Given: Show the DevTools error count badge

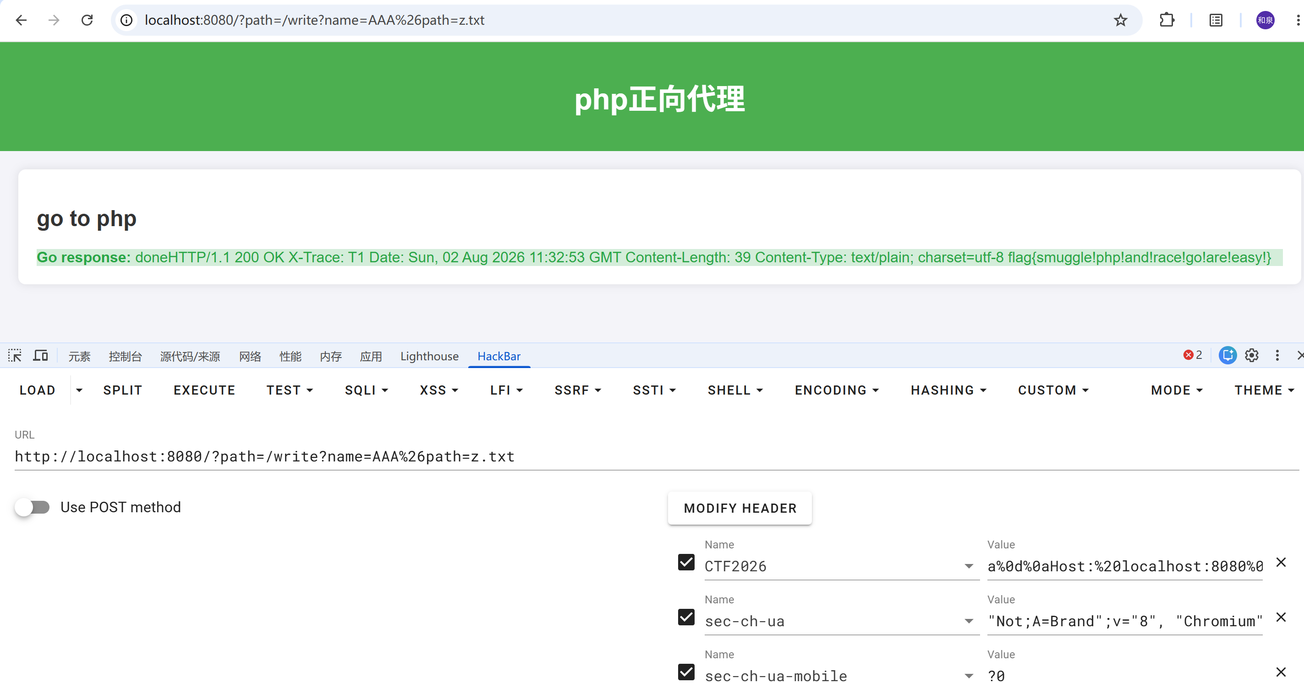Looking at the screenshot, I should [1193, 355].
